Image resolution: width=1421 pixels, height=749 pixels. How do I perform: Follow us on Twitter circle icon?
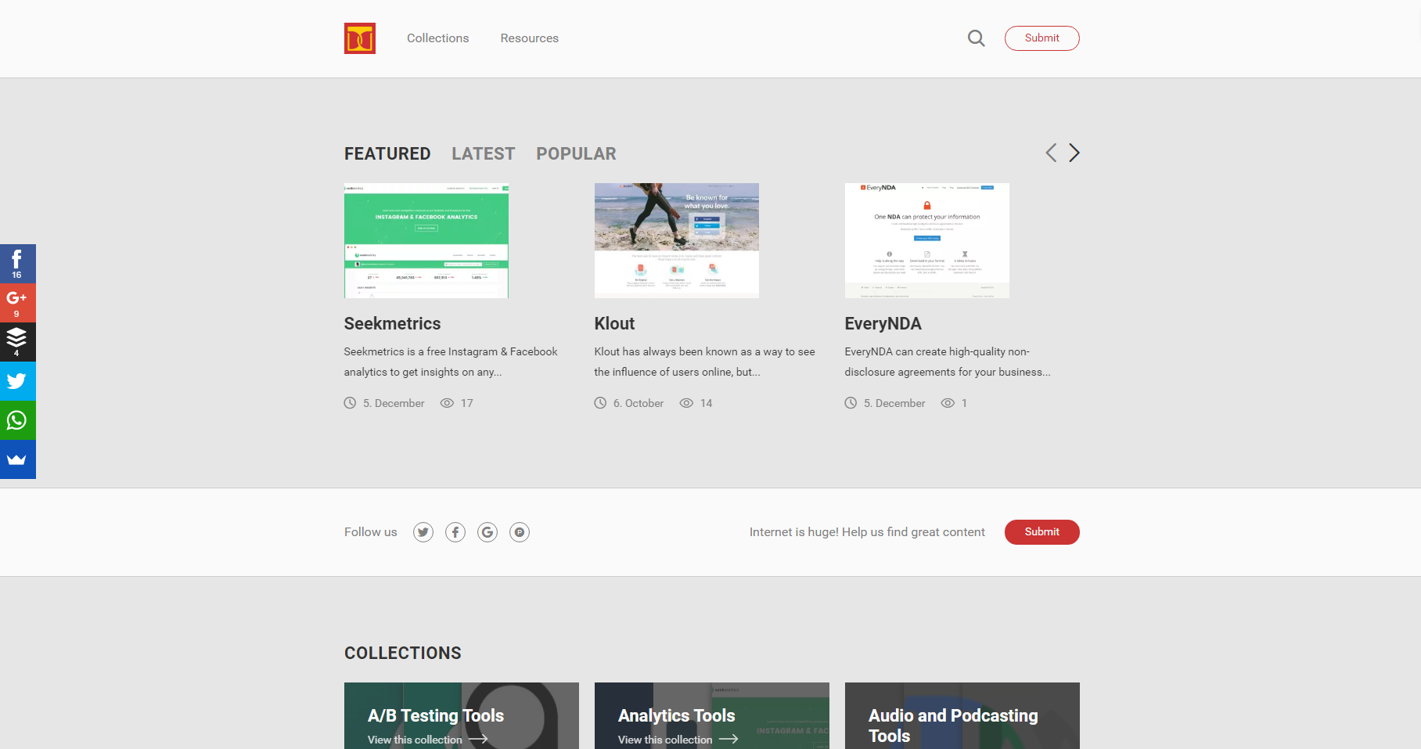pos(423,532)
